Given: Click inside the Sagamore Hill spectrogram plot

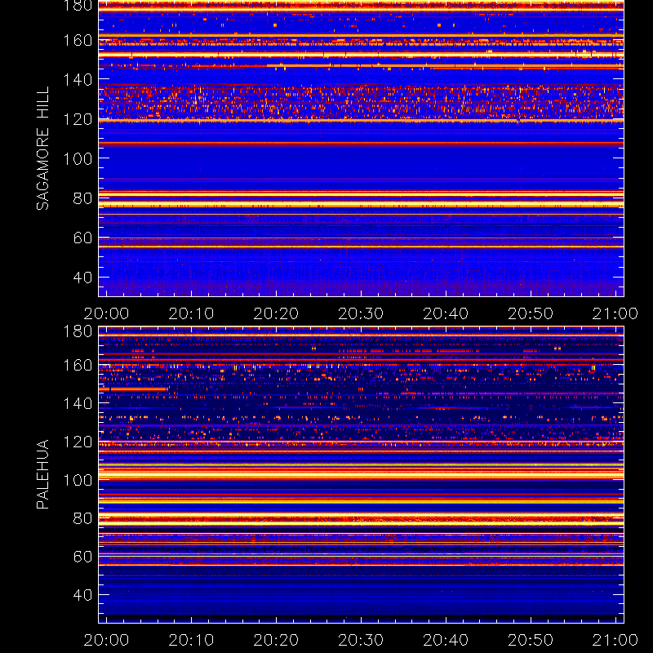Looking at the screenshot, I should pos(361,149).
